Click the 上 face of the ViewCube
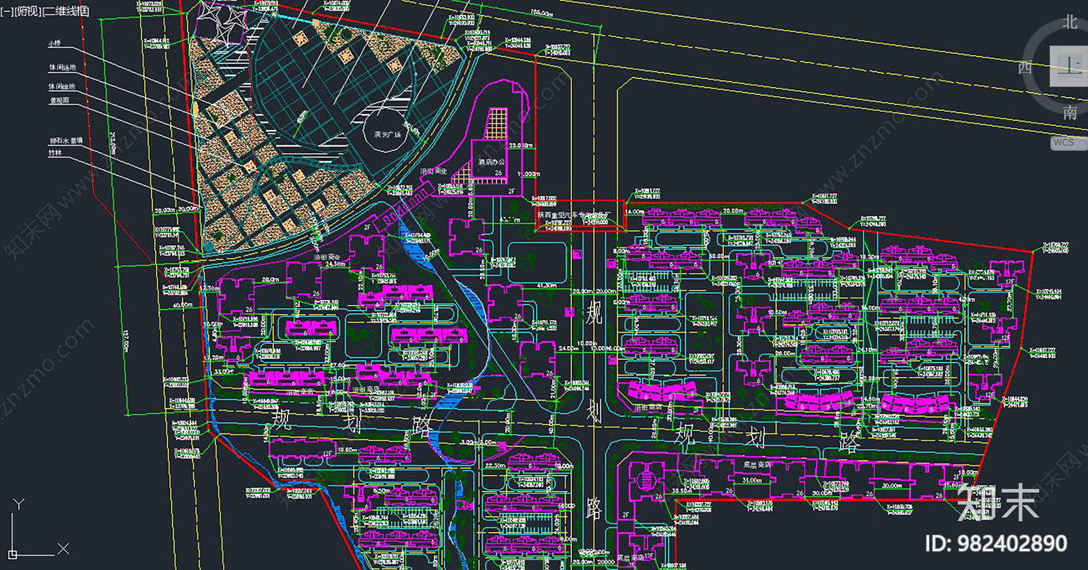The height and width of the screenshot is (570, 1088). click(1070, 66)
